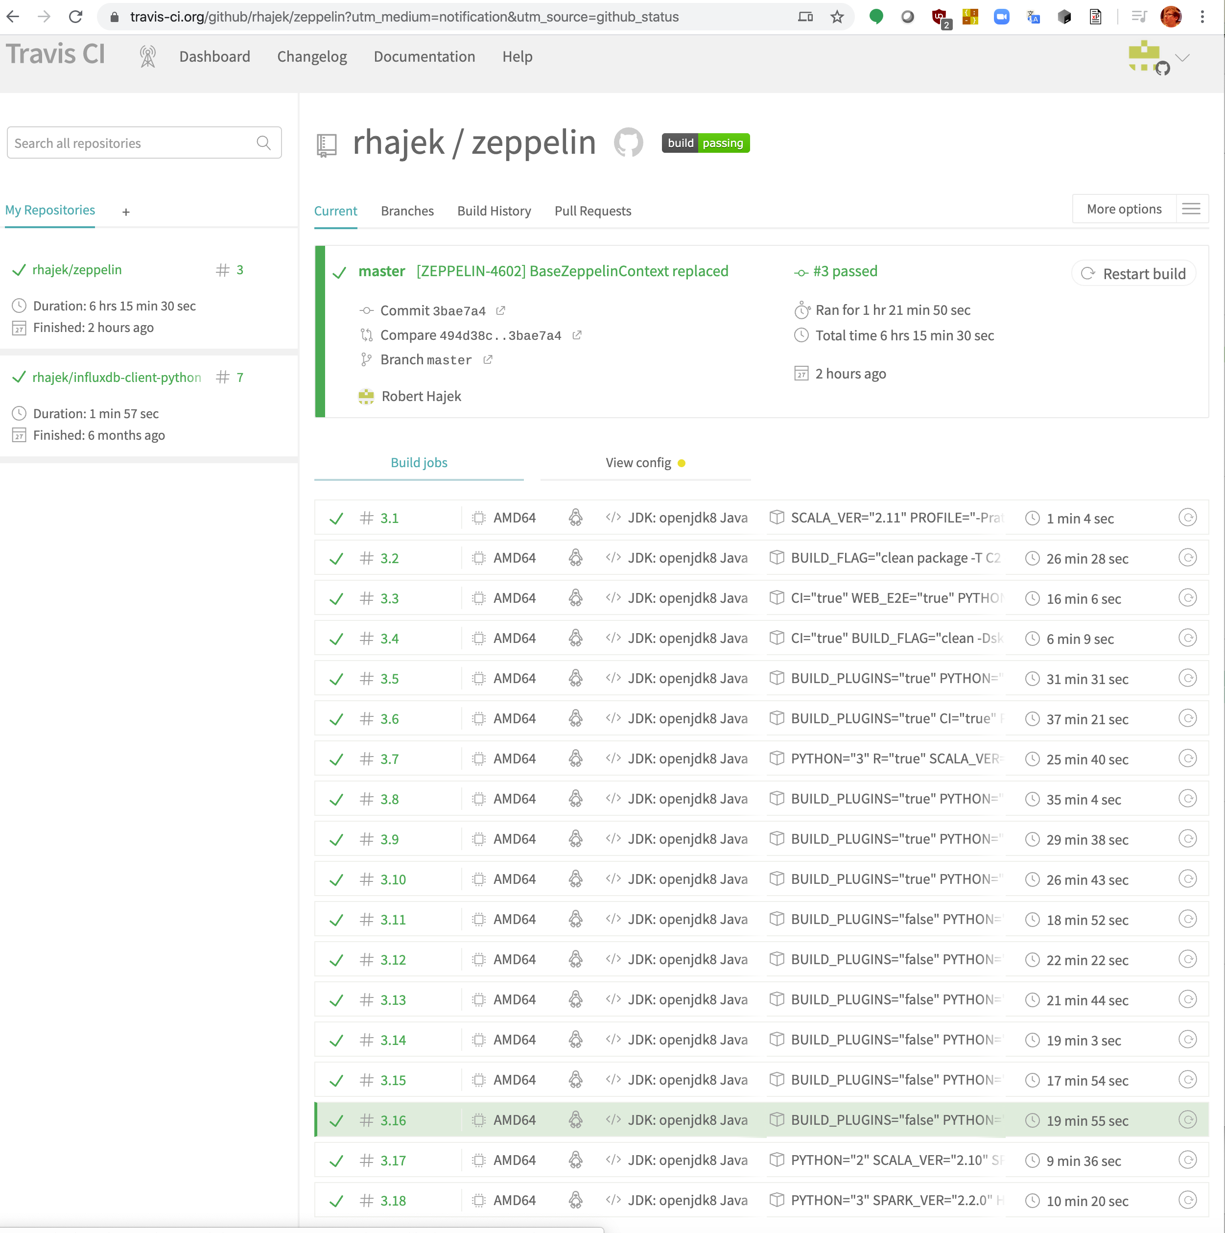Open the translate browser extension icon

coord(1033,17)
